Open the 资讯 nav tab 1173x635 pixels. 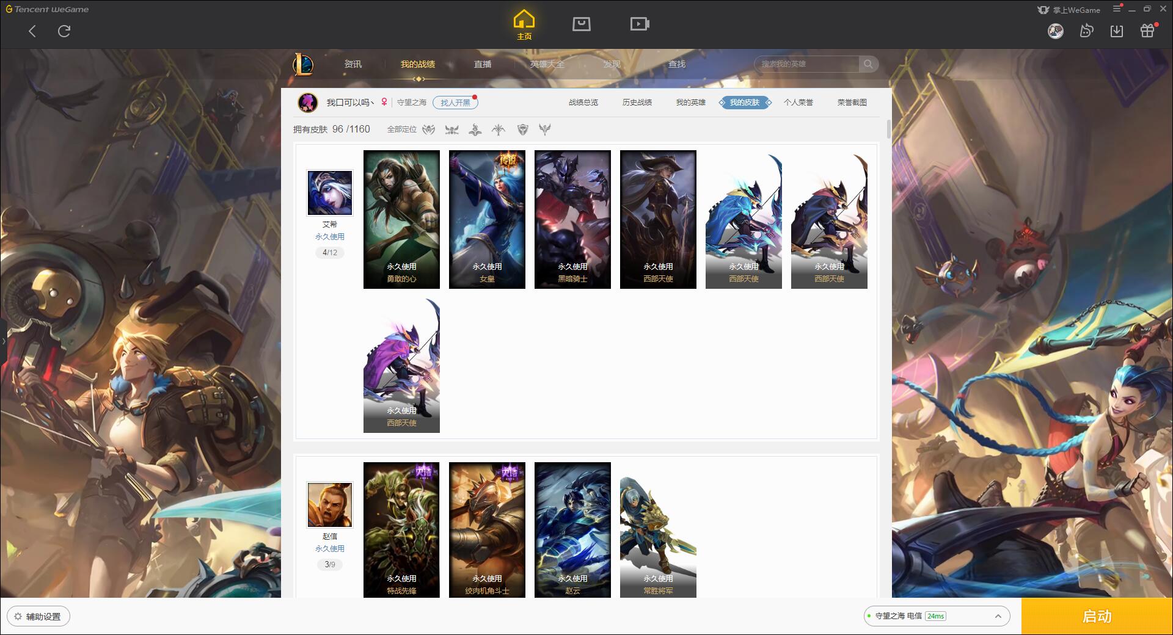tap(353, 64)
